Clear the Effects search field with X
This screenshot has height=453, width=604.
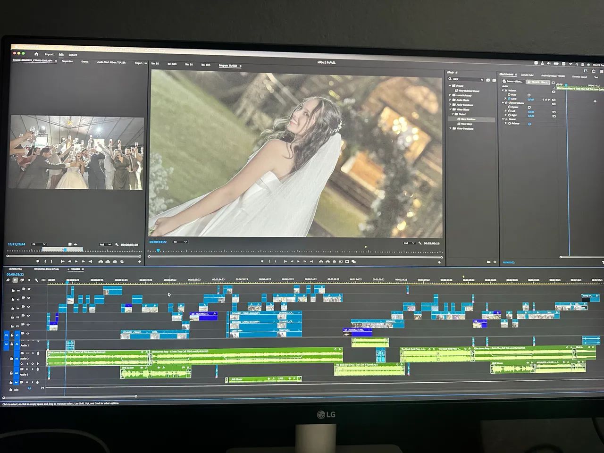(x=482, y=80)
